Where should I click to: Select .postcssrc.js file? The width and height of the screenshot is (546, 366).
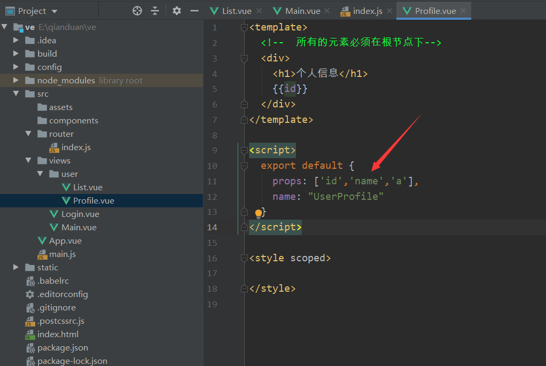pos(60,321)
